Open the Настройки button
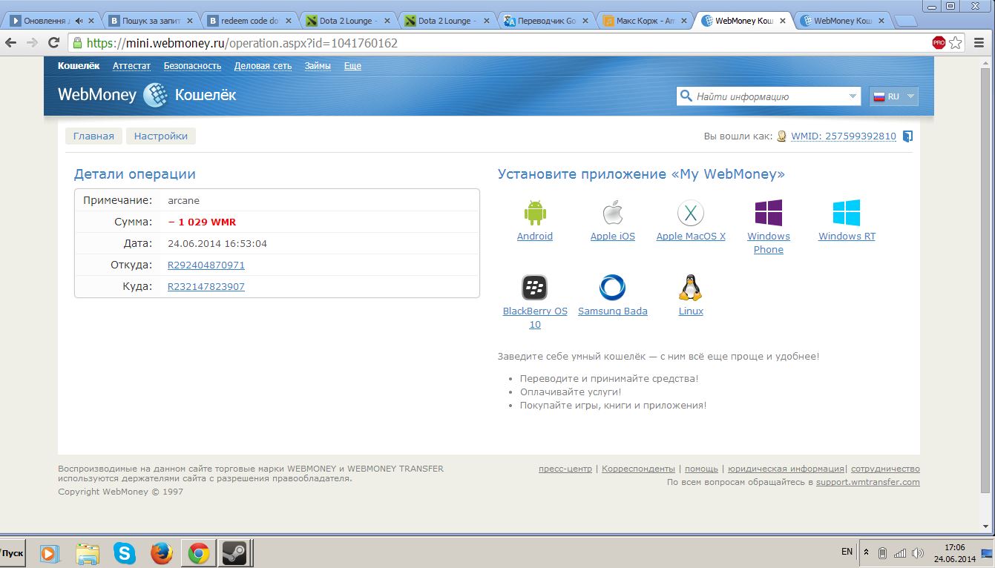 [161, 136]
